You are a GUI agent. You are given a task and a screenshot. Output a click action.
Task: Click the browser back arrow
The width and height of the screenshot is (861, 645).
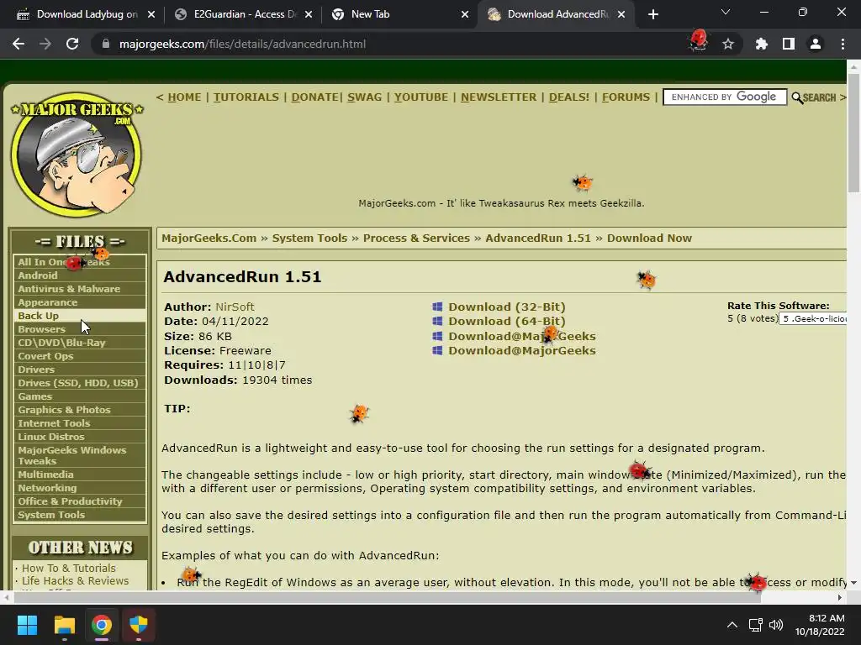click(x=18, y=44)
